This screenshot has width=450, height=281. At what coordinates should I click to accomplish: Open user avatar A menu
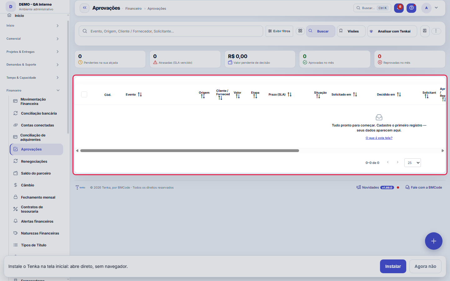pyautogui.click(x=426, y=8)
